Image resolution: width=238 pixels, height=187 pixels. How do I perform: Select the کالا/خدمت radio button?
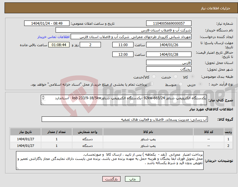[154, 77]
